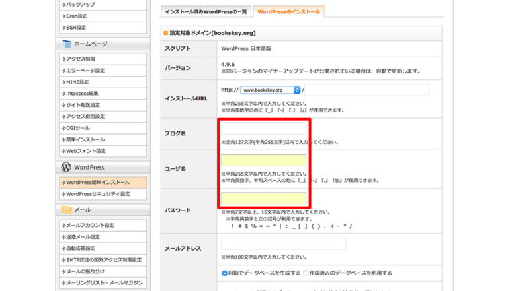Switch to インストール済みWordPressの一覧 tab
The image size is (508, 291).
pyautogui.click(x=206, y=12)
